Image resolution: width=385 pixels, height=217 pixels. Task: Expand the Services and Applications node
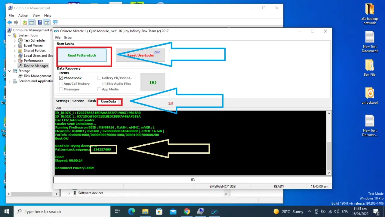pos(9,81)
